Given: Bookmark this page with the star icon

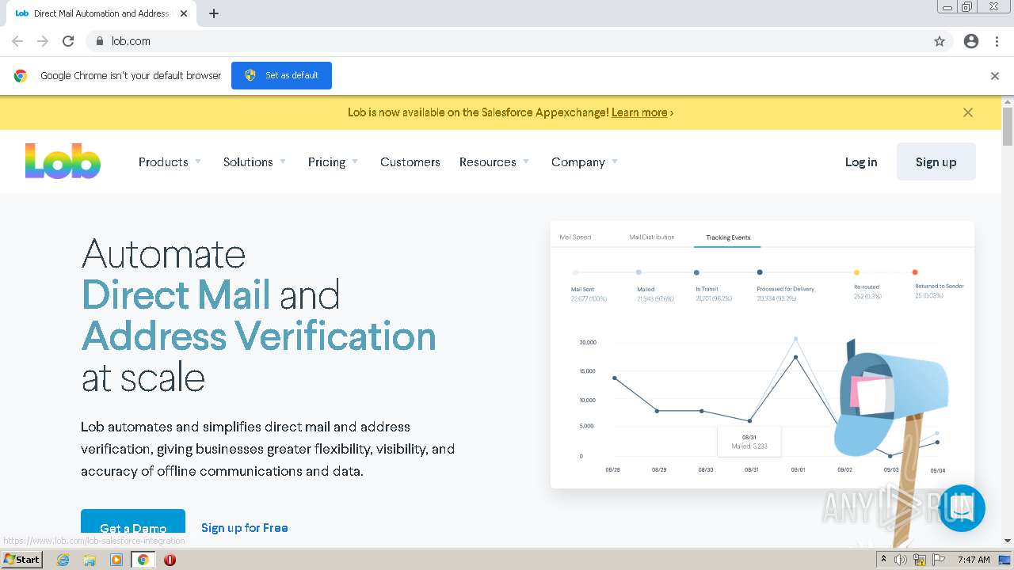Looking at the screenshot, I should pos(940,41).
